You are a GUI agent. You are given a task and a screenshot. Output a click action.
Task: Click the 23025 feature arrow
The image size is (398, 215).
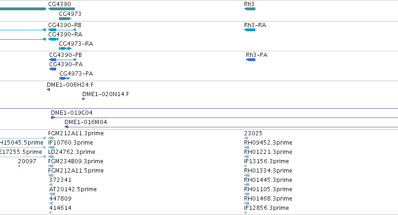coord(246,138)
